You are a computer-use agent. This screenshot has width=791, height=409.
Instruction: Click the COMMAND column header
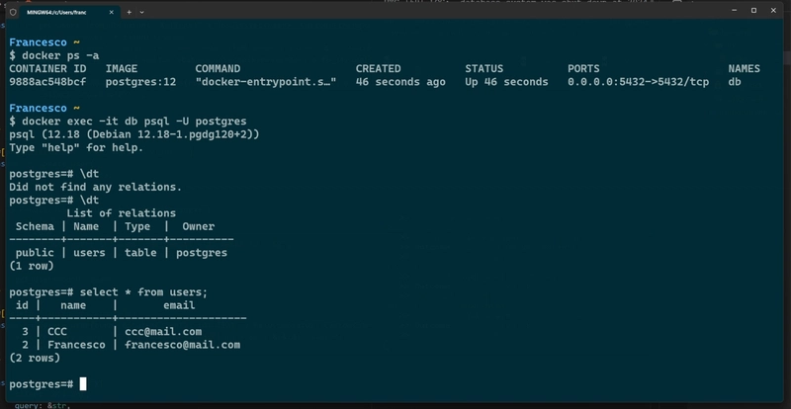(218, 68)
